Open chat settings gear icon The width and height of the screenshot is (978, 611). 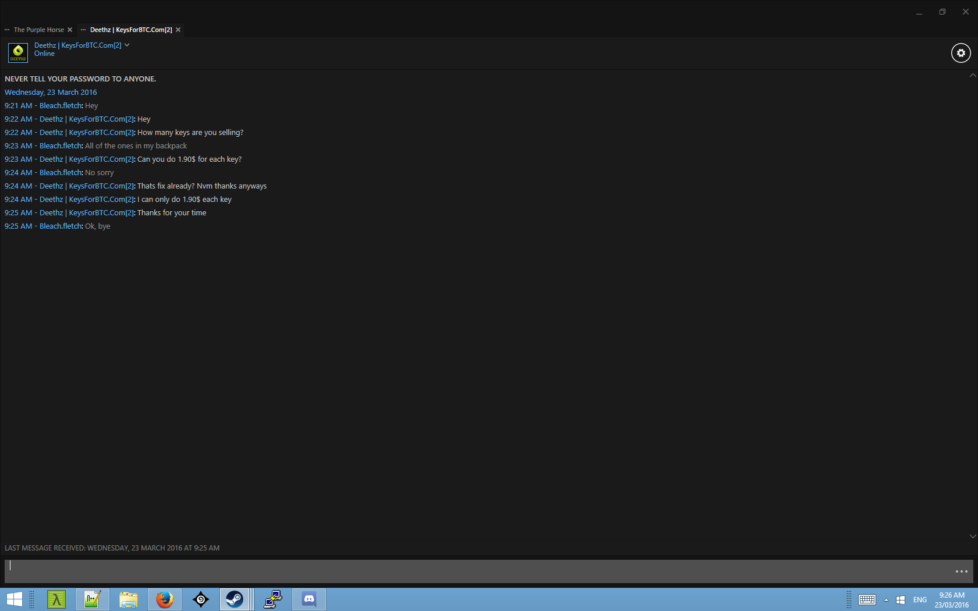(961, 53)
